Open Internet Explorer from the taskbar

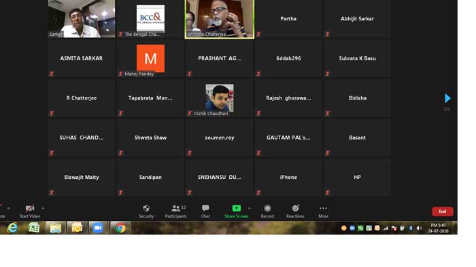[12, 228]
